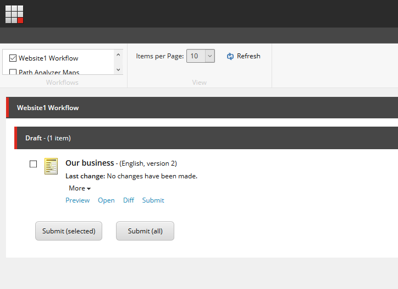Click the Preview link
Screen dimensions: 398x289
pos(78,200)
